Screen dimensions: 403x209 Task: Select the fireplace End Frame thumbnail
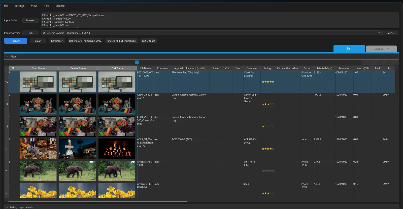point(117,149)
